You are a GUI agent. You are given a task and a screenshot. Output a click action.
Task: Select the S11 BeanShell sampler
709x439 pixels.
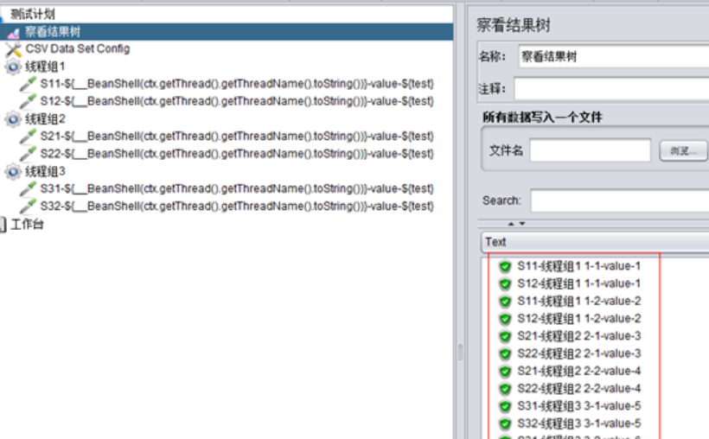[x=237, y=84]
